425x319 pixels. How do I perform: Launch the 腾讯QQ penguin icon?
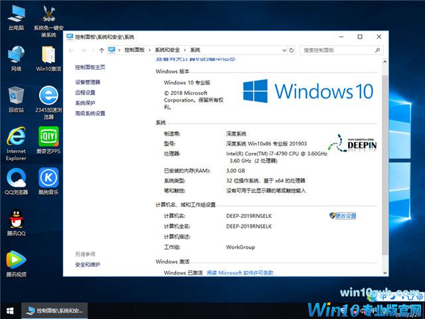[x=16, y=223]
